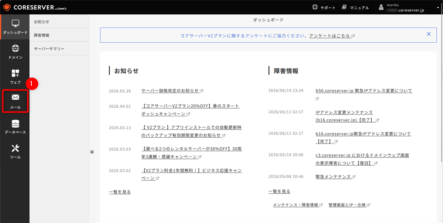The image size is (443, 223).
Task: Click 一覧を見る under お知らせ
Action: pyautogui.click(x=120, y=192)
